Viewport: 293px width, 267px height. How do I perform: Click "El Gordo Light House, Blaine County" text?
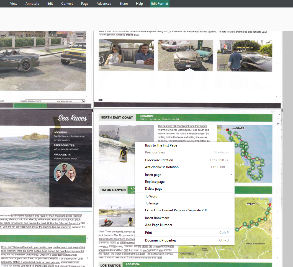(157, 119)
